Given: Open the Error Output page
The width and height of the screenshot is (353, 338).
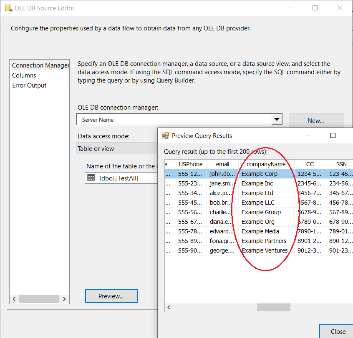Looking at the screenshot, I should 29,85.
